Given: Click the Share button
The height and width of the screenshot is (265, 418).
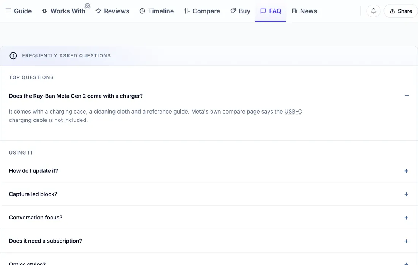Looking at the screenshot, I should click(x=401, y=11).
